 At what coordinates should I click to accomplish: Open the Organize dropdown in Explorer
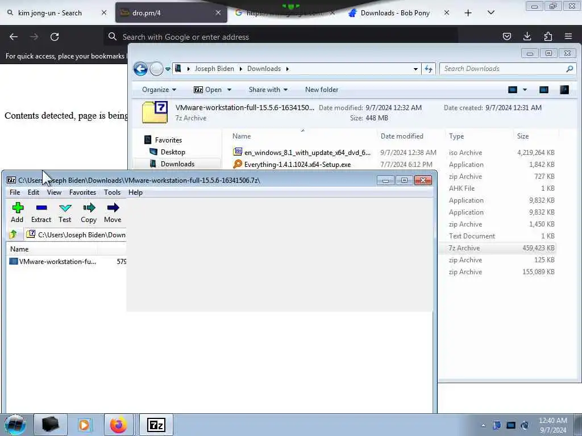159,90
